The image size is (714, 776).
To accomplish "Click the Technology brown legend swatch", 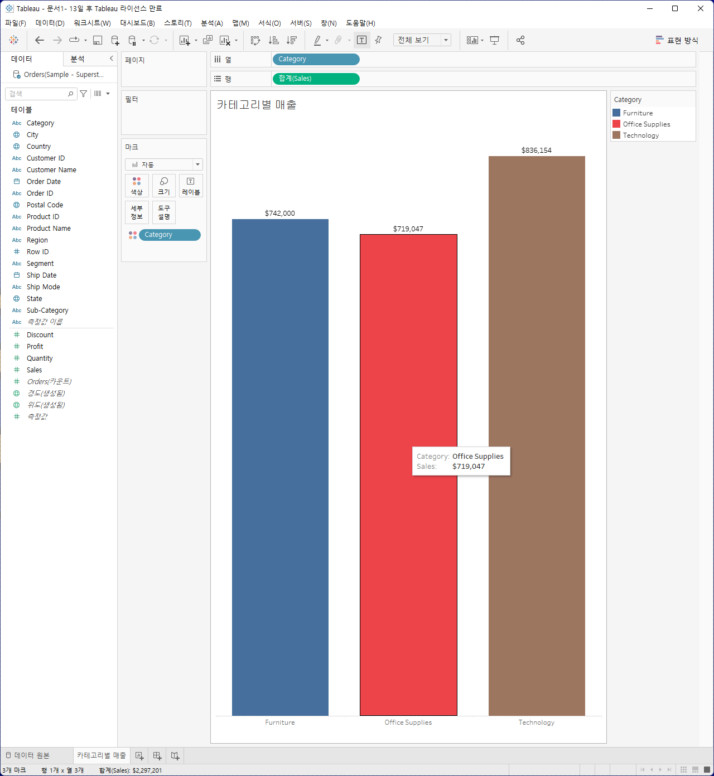I will (616, 135).
